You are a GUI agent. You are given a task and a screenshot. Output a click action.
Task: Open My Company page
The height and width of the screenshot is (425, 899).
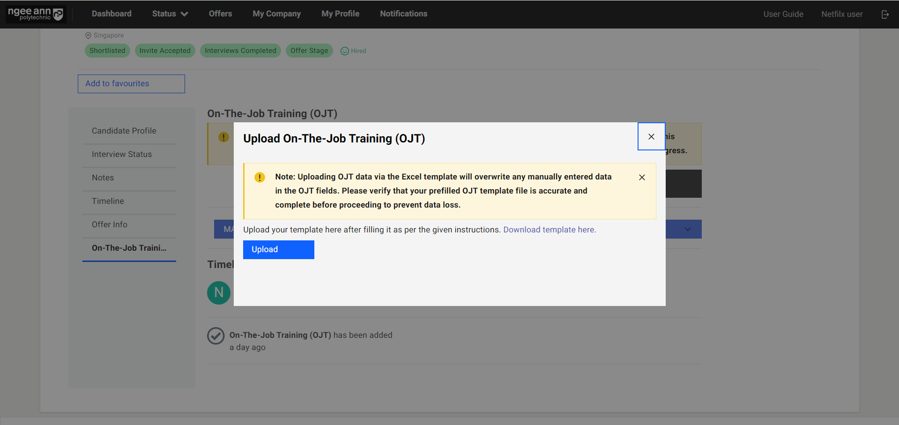tap(276, 14)
